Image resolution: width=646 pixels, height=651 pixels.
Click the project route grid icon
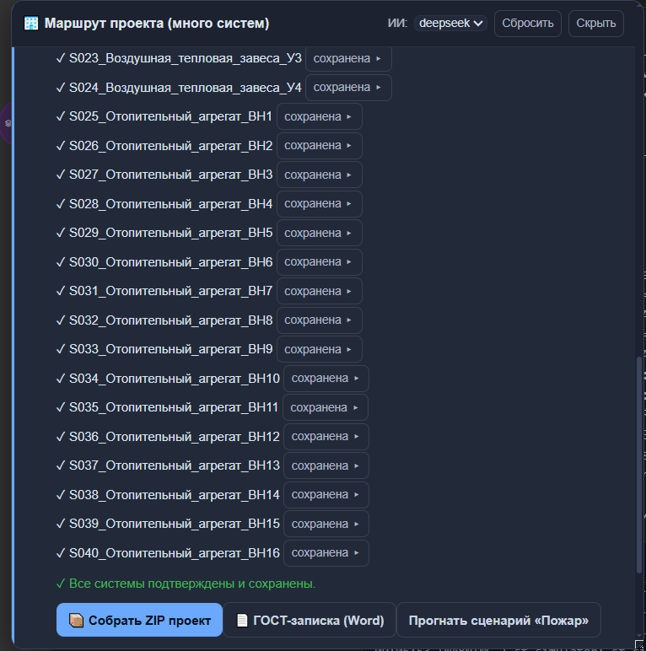pos(31,24)
